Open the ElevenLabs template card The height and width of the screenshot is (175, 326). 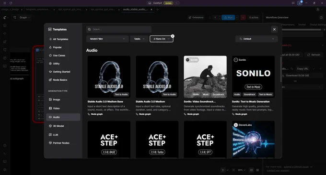(x=253, y=139)
